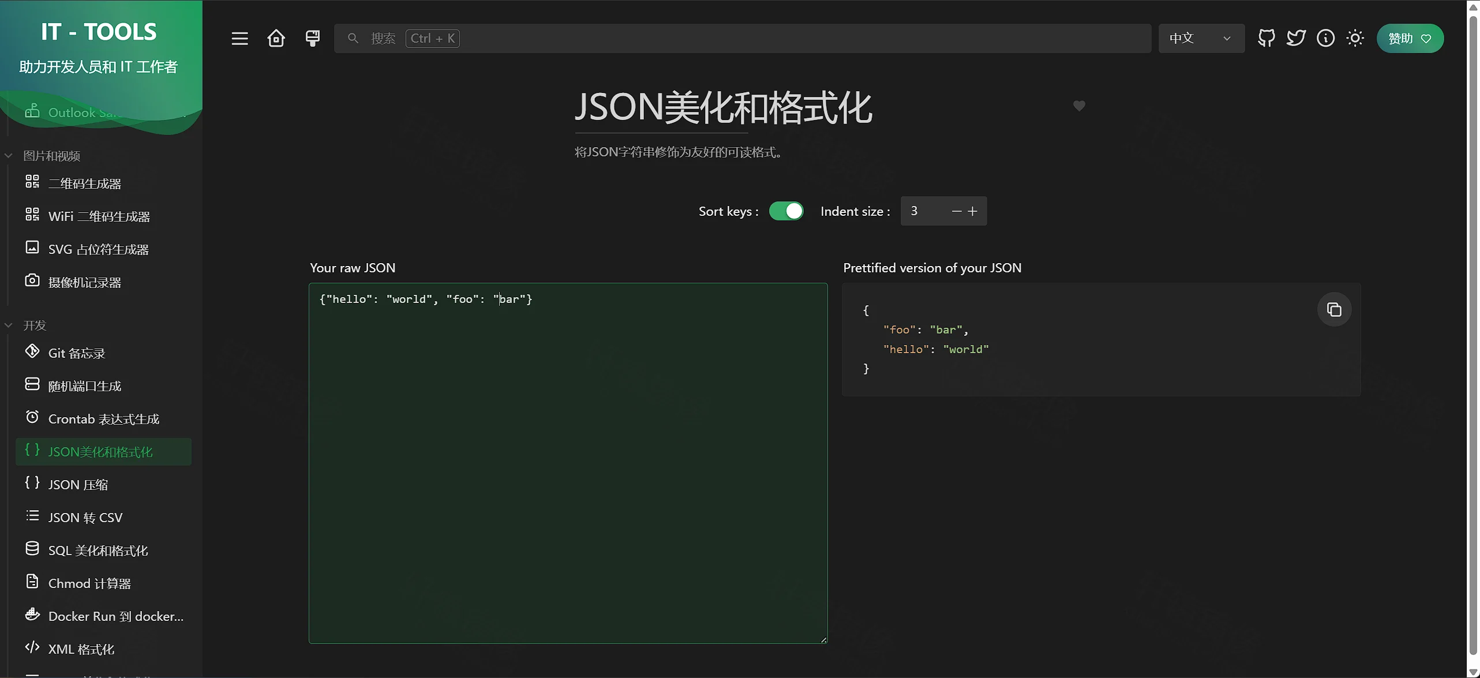Click the Sort keys label
Screen dimensions: 1480x678
tap(728, 211)
